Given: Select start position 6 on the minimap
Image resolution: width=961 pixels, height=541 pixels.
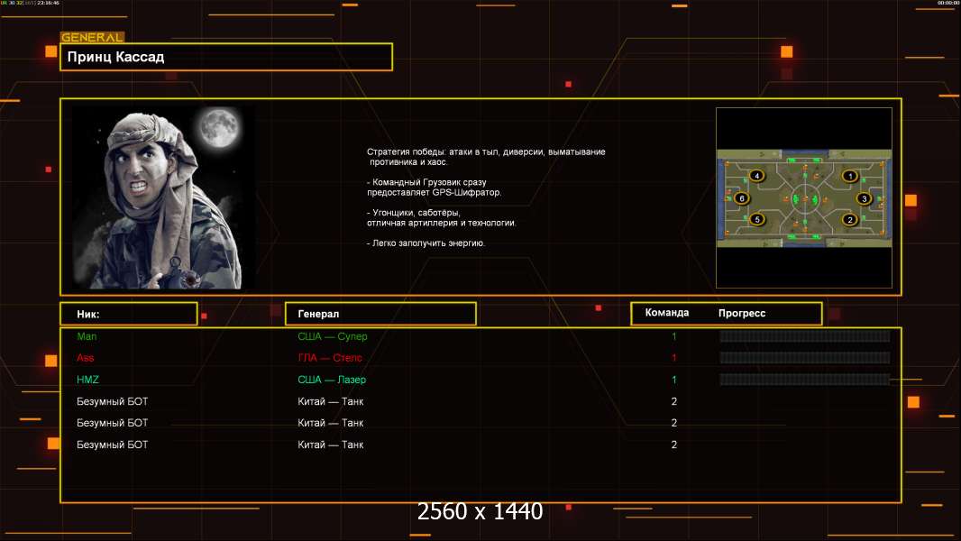Looking at the screenshot, I should pos(741,198).
